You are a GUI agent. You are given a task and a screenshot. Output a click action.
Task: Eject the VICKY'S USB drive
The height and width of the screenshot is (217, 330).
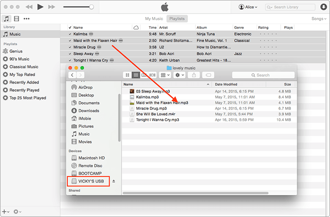click(x=114, y=181)
